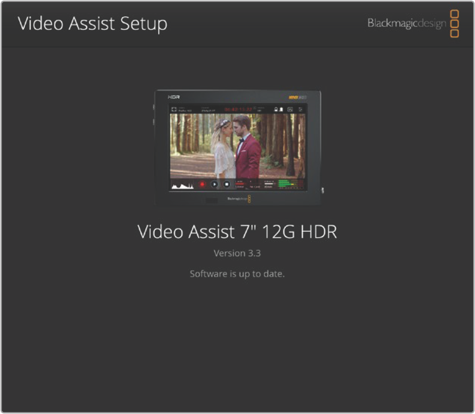Click the "Video Assist Setup" title
Viewport: 475px width, 414px height.
pos(93,24)
